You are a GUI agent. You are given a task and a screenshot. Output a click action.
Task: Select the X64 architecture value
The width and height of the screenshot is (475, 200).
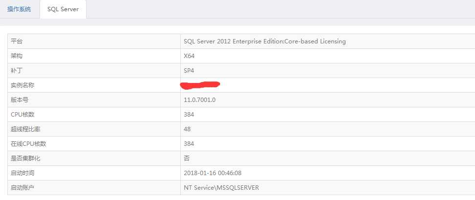(189, 56)
